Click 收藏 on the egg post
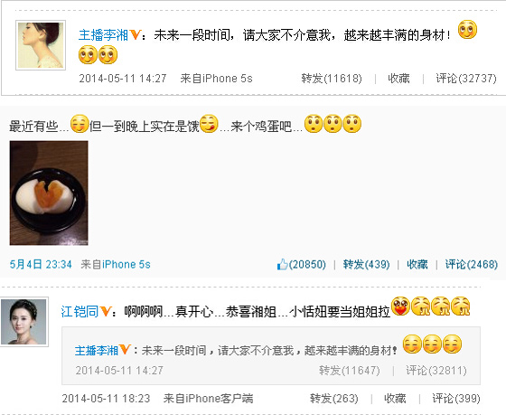Viewport: 506px width, 415px height. pos(417,265)
